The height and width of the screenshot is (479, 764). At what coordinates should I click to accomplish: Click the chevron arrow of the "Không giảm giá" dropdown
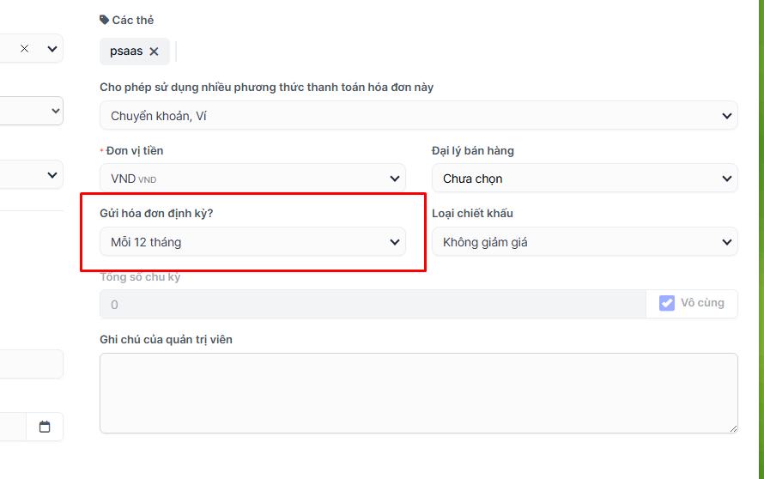[727, 242]
